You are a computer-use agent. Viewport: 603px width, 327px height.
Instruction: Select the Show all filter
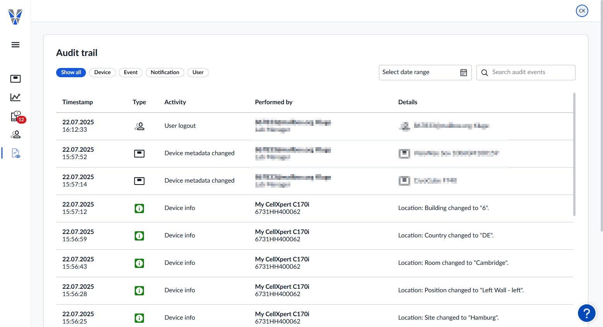coord(71,72)
